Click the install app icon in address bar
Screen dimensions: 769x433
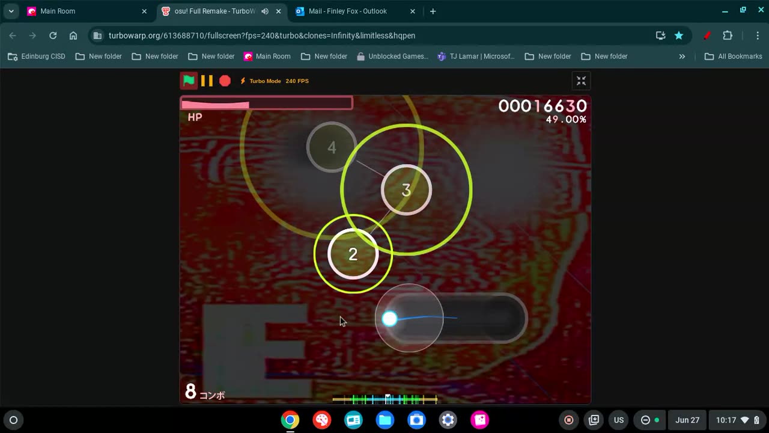(661, 35)
